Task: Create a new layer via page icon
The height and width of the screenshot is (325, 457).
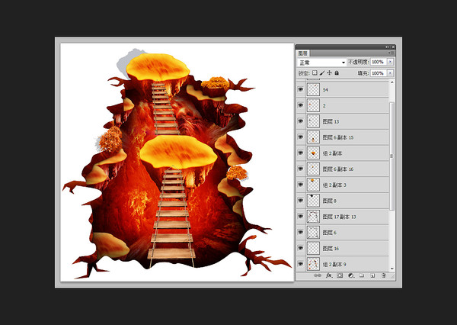Action: tap(372, 275)
